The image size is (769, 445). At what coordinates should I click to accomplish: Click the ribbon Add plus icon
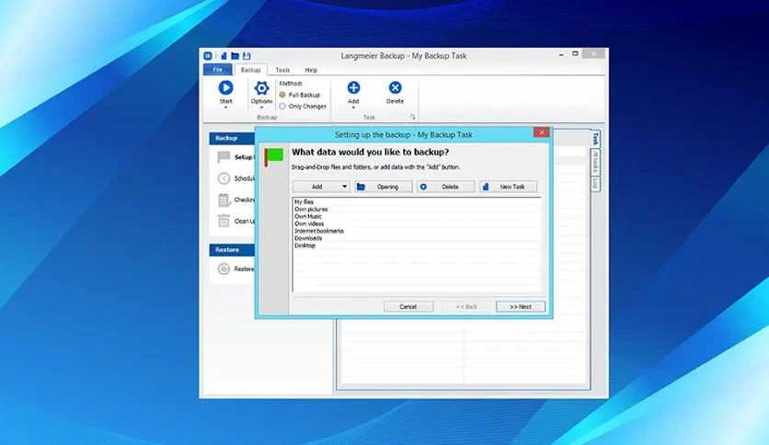(353, 87)
